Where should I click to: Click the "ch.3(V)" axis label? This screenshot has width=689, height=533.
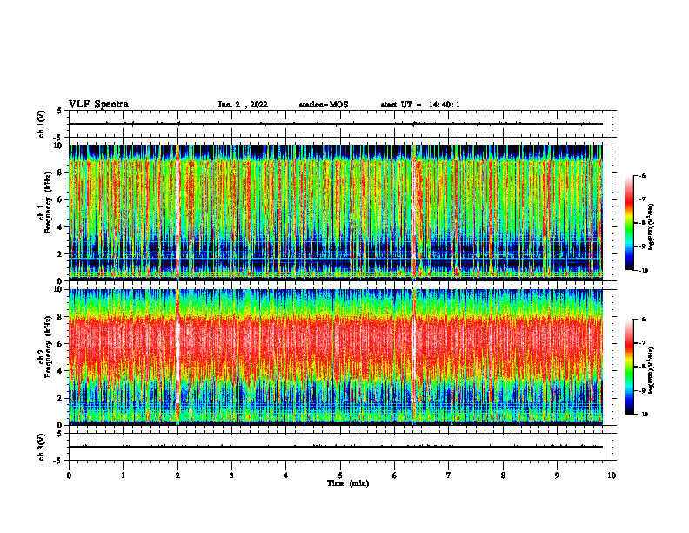pos(42,447)
